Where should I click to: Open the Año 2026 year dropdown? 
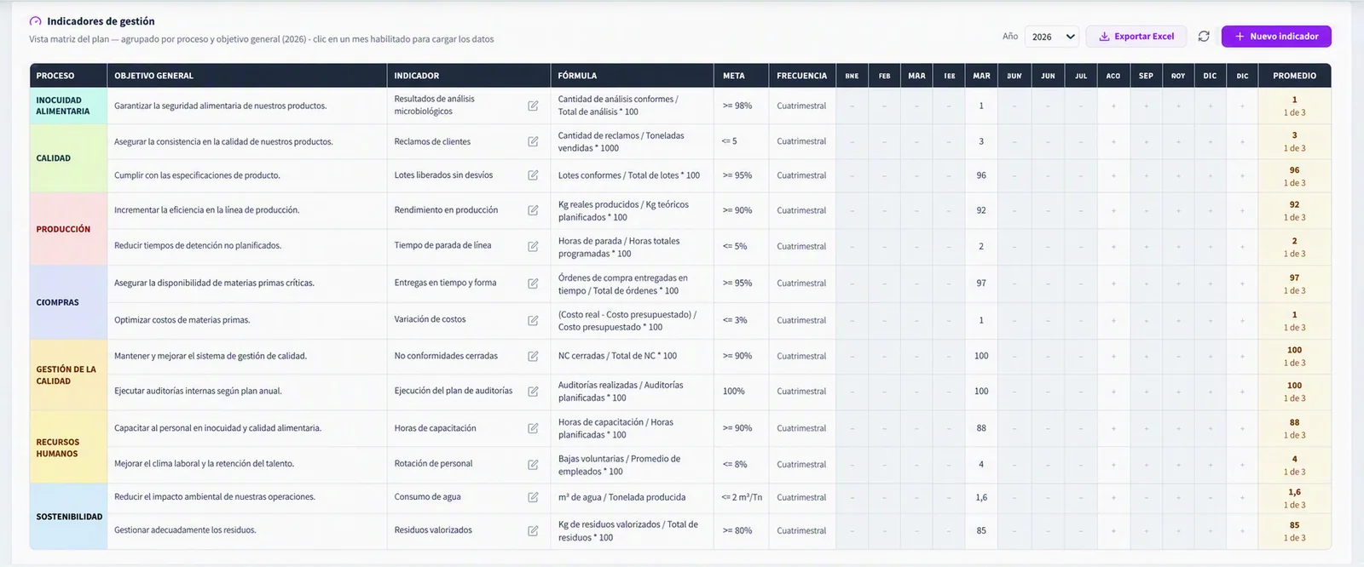pyautogui.click(x=1052, y=37)
